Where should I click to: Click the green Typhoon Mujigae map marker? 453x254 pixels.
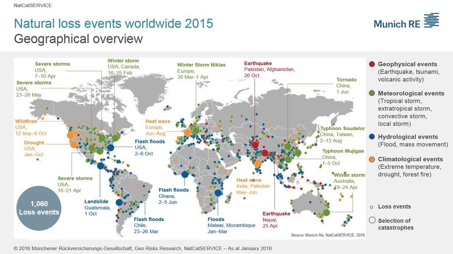tap(288, 159)
